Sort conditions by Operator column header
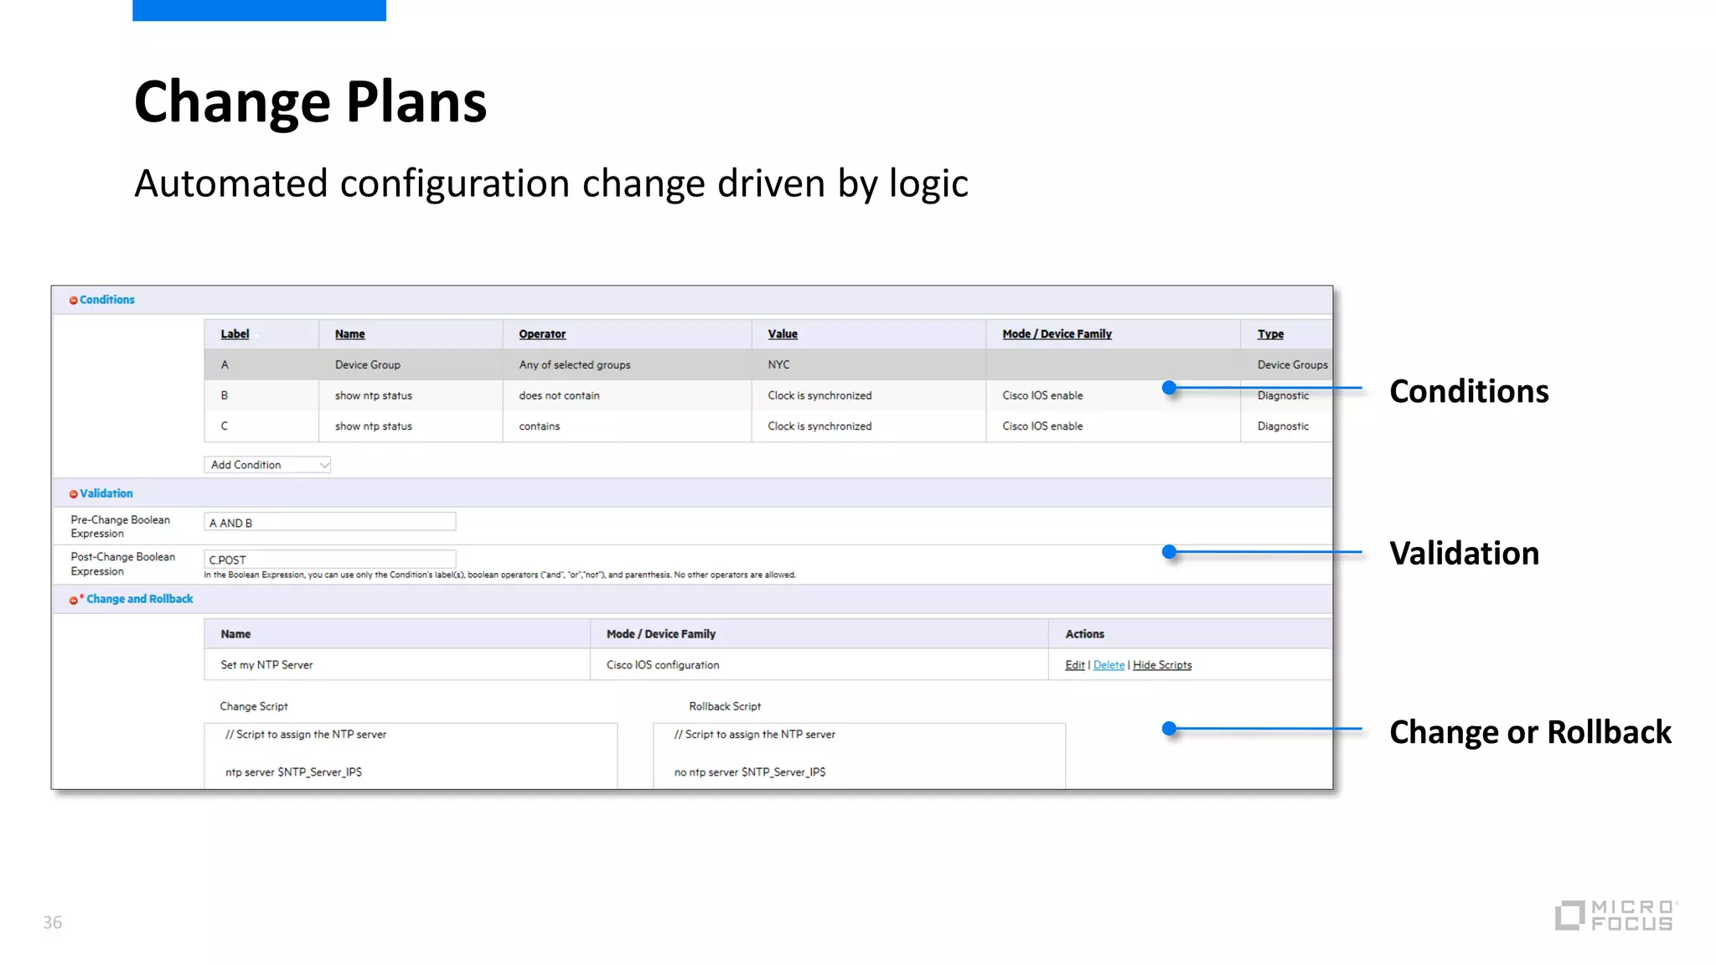Viewport: 1716px width, 965px height. pyautogui.click(x=542, y=333)
